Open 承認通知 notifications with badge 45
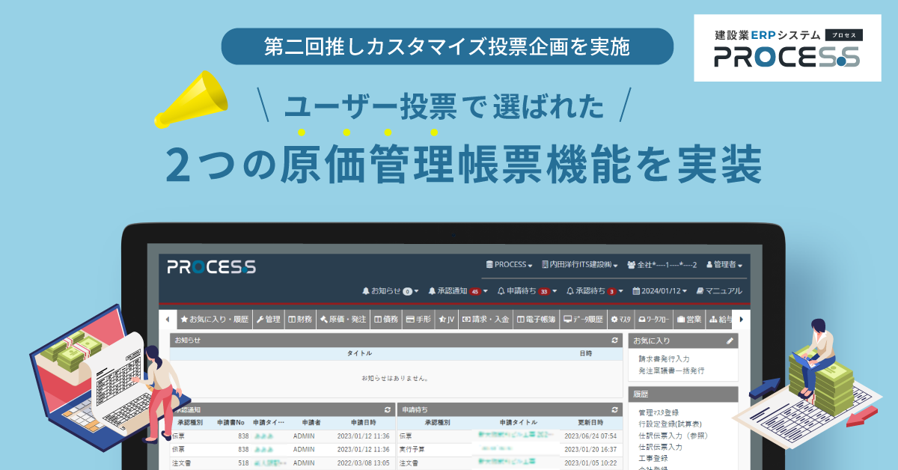 click(458, 290)
